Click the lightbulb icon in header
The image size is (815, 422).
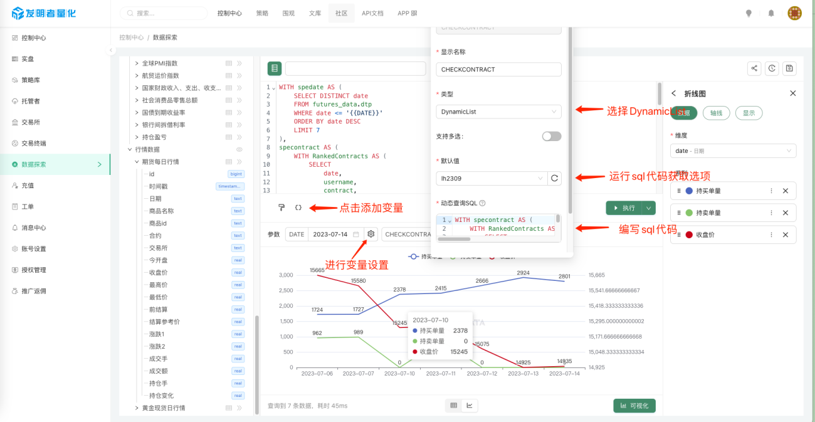[x=749, y=13]
